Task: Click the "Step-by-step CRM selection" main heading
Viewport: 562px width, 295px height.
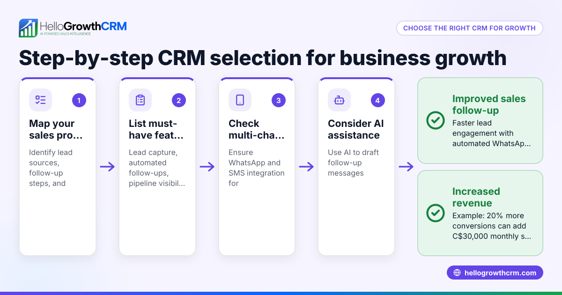Action: pos(262,58)
